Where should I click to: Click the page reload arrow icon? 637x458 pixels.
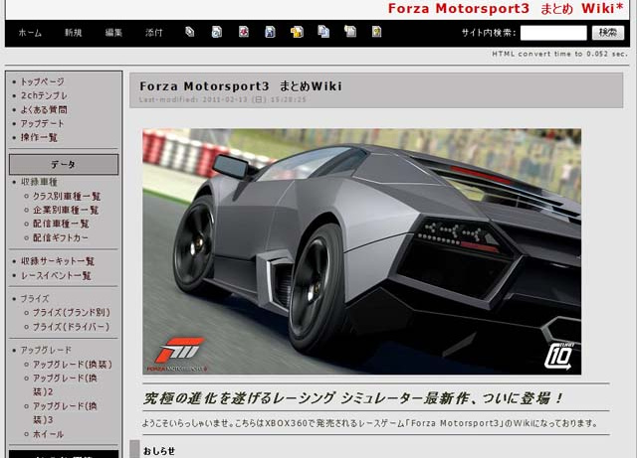coord(217,32)
